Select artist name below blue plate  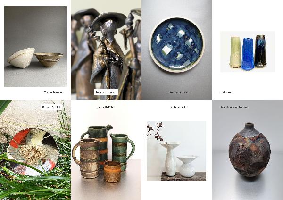[x=178, y=92]
